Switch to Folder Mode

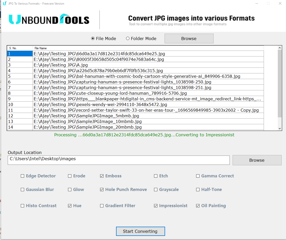click(128, 38)
